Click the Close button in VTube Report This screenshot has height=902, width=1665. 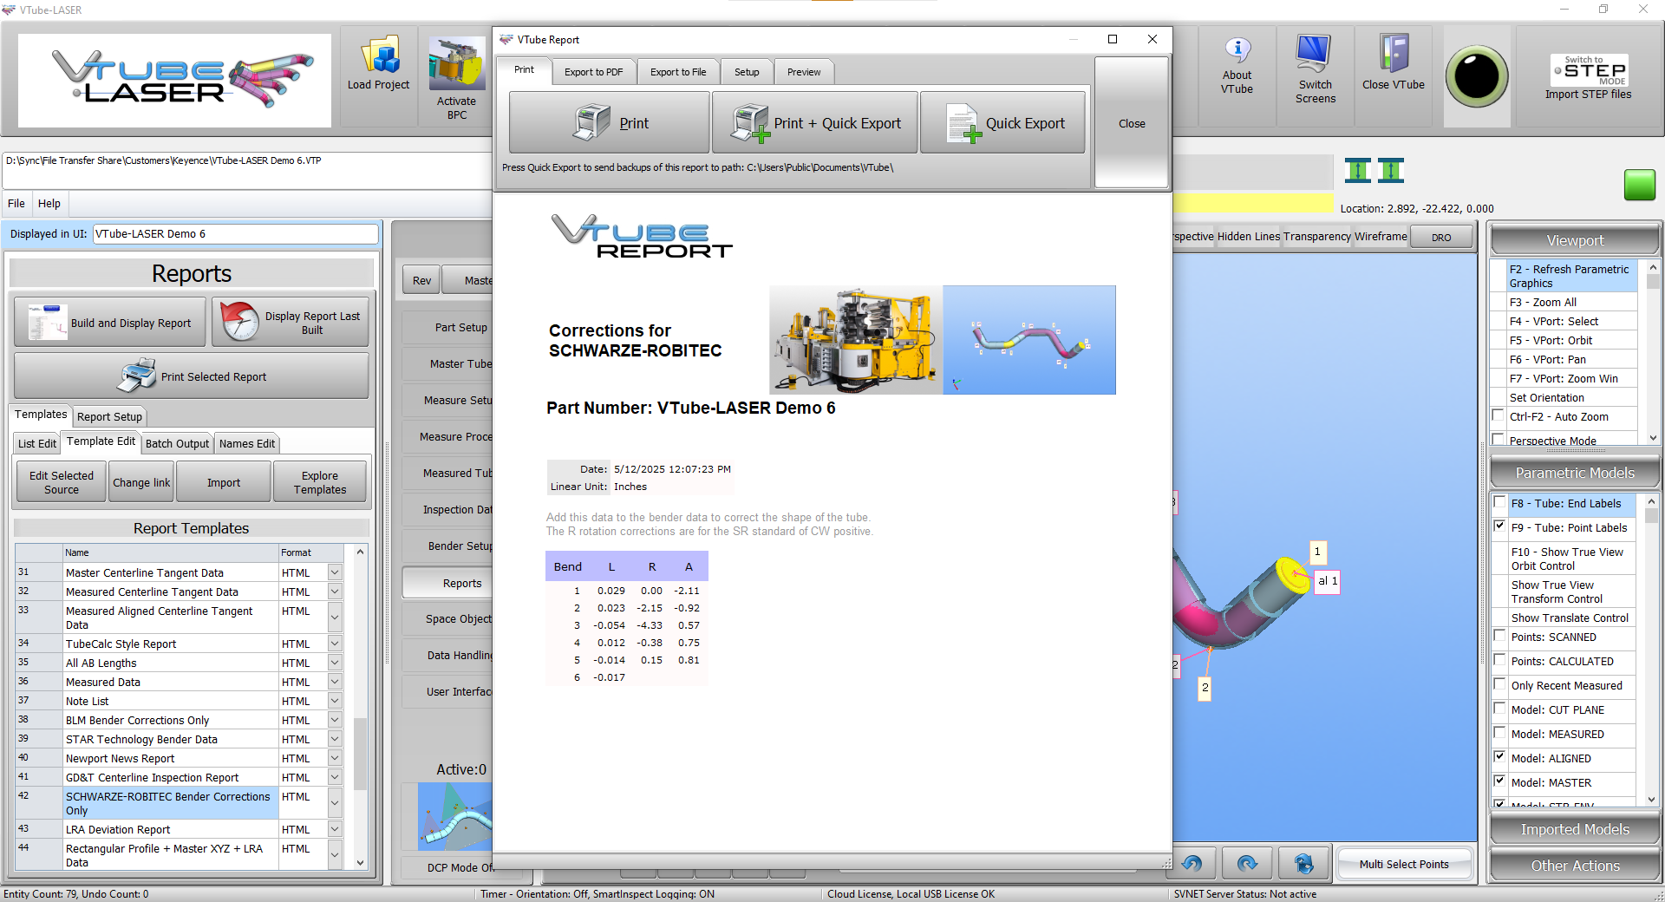click(1132, 123)
